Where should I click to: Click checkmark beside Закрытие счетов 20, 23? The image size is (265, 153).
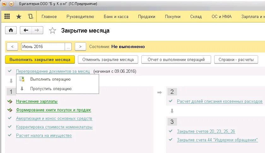coord(171,131)
